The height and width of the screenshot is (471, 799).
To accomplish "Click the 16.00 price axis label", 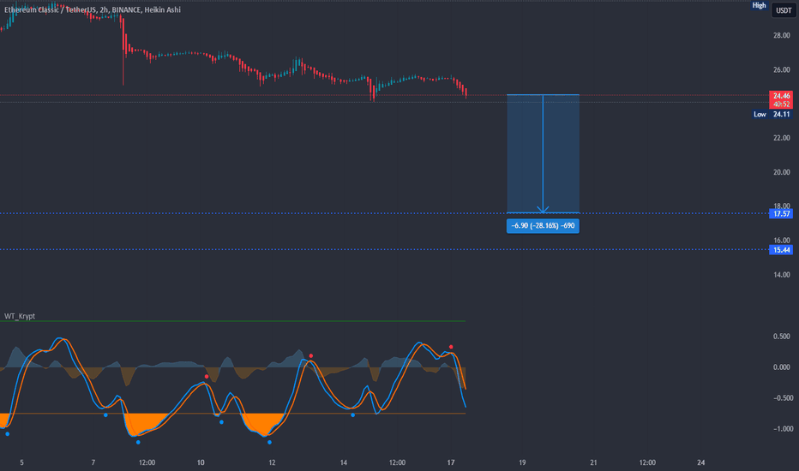I will coord(781,241).
